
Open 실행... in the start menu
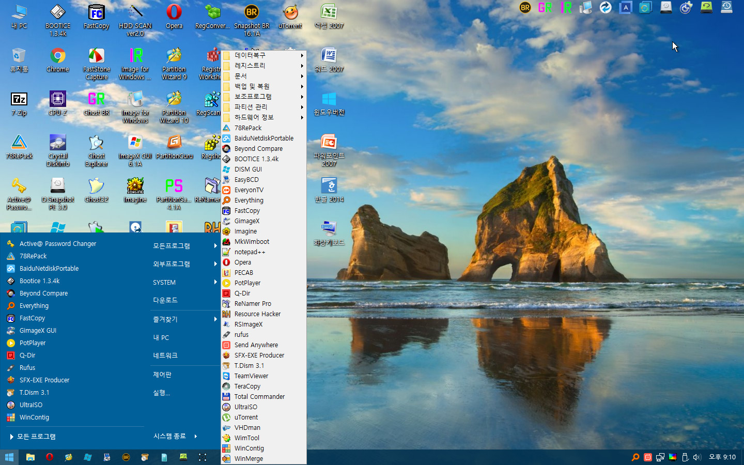click(x=184, y=393)
